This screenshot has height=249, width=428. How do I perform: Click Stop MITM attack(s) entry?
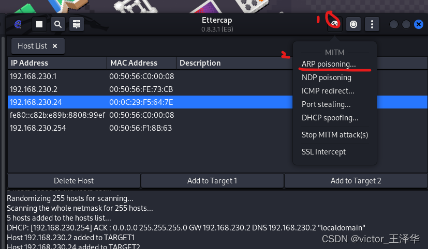coord(335,135)
